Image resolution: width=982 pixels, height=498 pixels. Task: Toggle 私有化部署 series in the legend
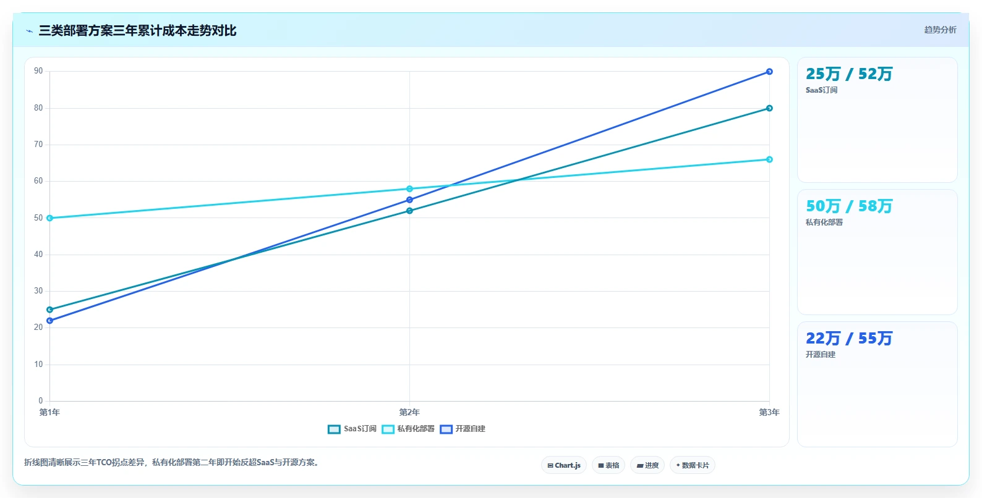408,429
